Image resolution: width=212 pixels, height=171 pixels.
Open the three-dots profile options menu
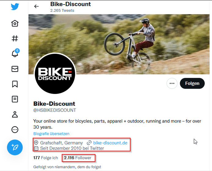click(172, 83)
